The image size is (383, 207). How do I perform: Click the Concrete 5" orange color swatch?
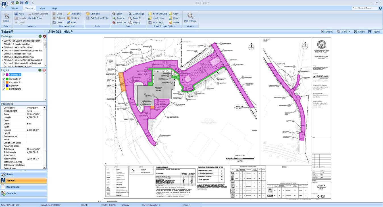pos(7,83)
